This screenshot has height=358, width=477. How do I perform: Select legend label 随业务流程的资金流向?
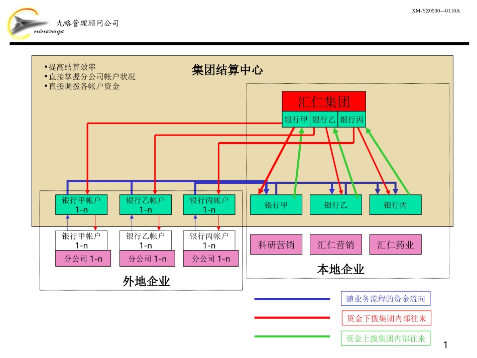point(386,299)
